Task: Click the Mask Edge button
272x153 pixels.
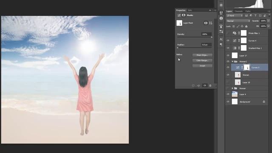Action: [202, 55]
